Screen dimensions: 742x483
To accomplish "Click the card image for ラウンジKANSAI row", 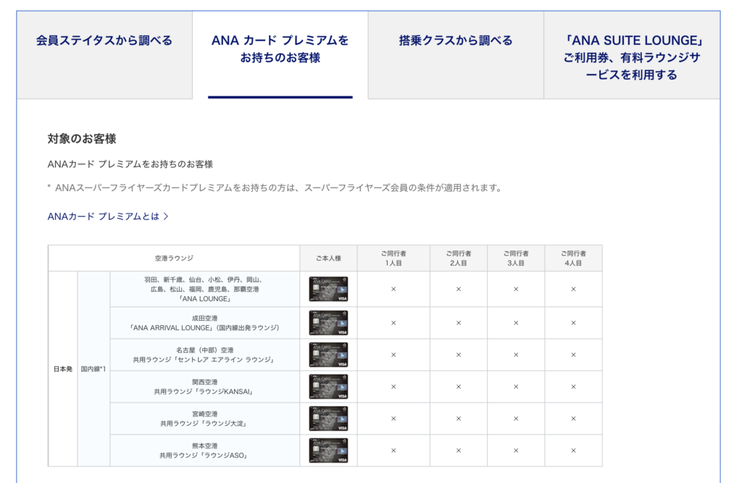I will (328, 387).
